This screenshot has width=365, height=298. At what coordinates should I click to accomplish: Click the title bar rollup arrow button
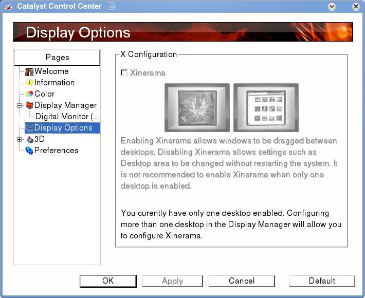point(332,7)
